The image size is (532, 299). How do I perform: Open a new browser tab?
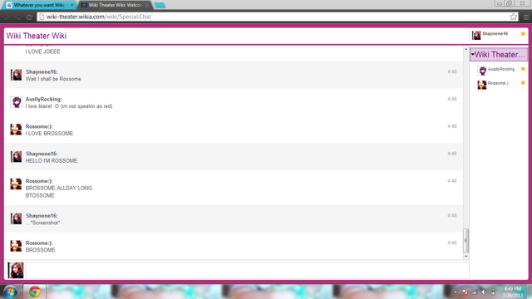(x=160, y=5)
